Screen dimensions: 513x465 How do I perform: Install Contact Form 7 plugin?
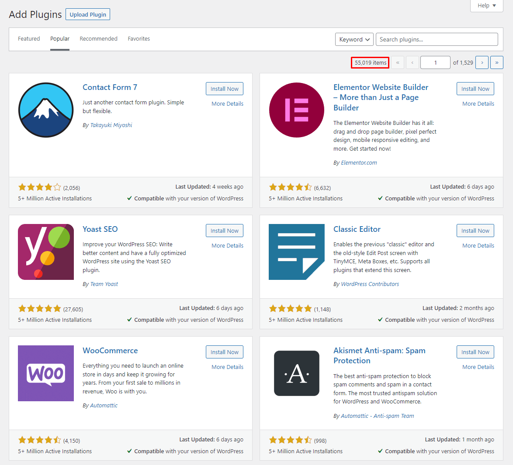click(x=225, y=89)
